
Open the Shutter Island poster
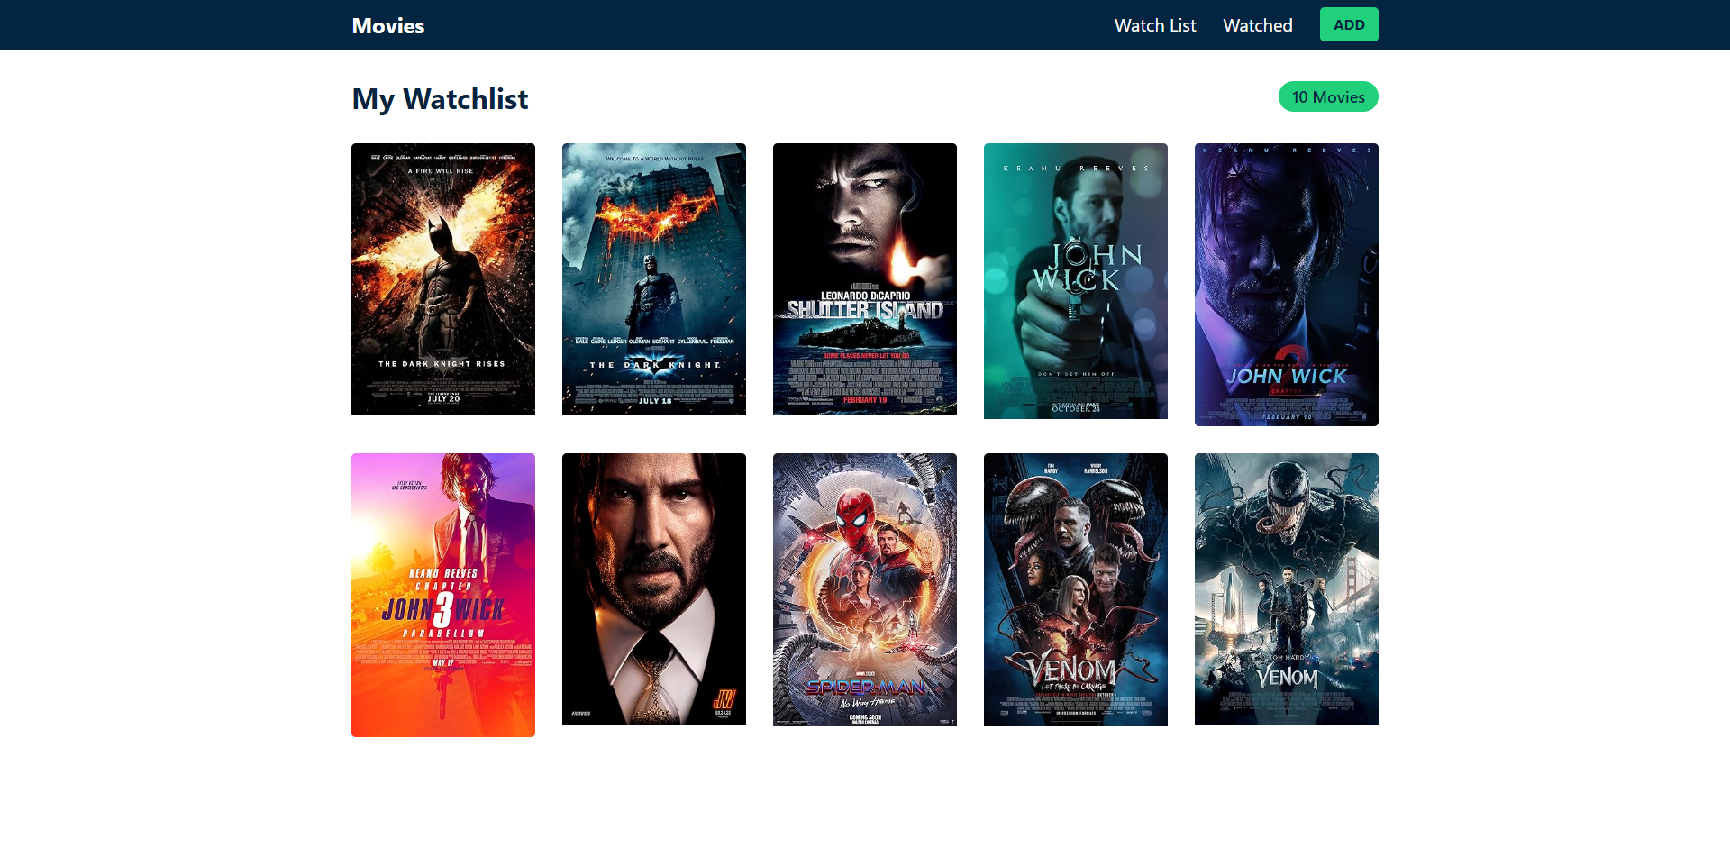coord(865,279)
